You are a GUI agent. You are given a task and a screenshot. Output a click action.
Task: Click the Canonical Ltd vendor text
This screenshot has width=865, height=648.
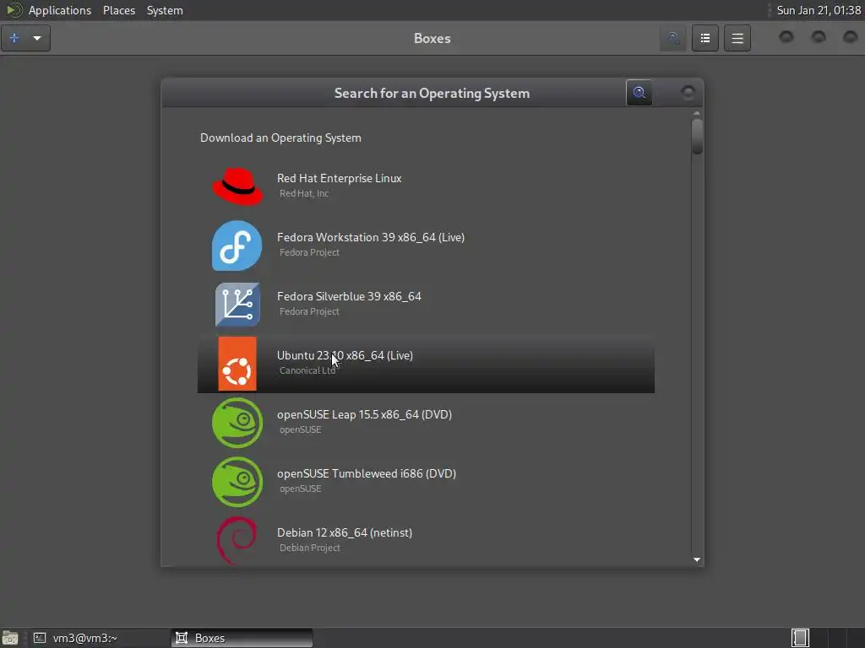(x=307, y=371)
